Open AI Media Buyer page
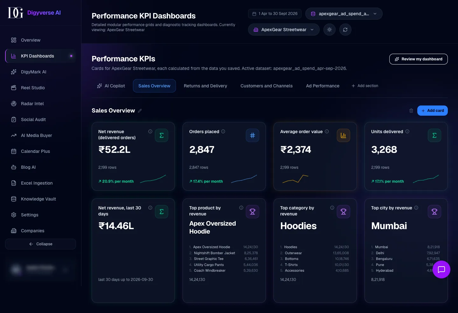The width and height of the screenshot is (458, 313). (40, 135)
